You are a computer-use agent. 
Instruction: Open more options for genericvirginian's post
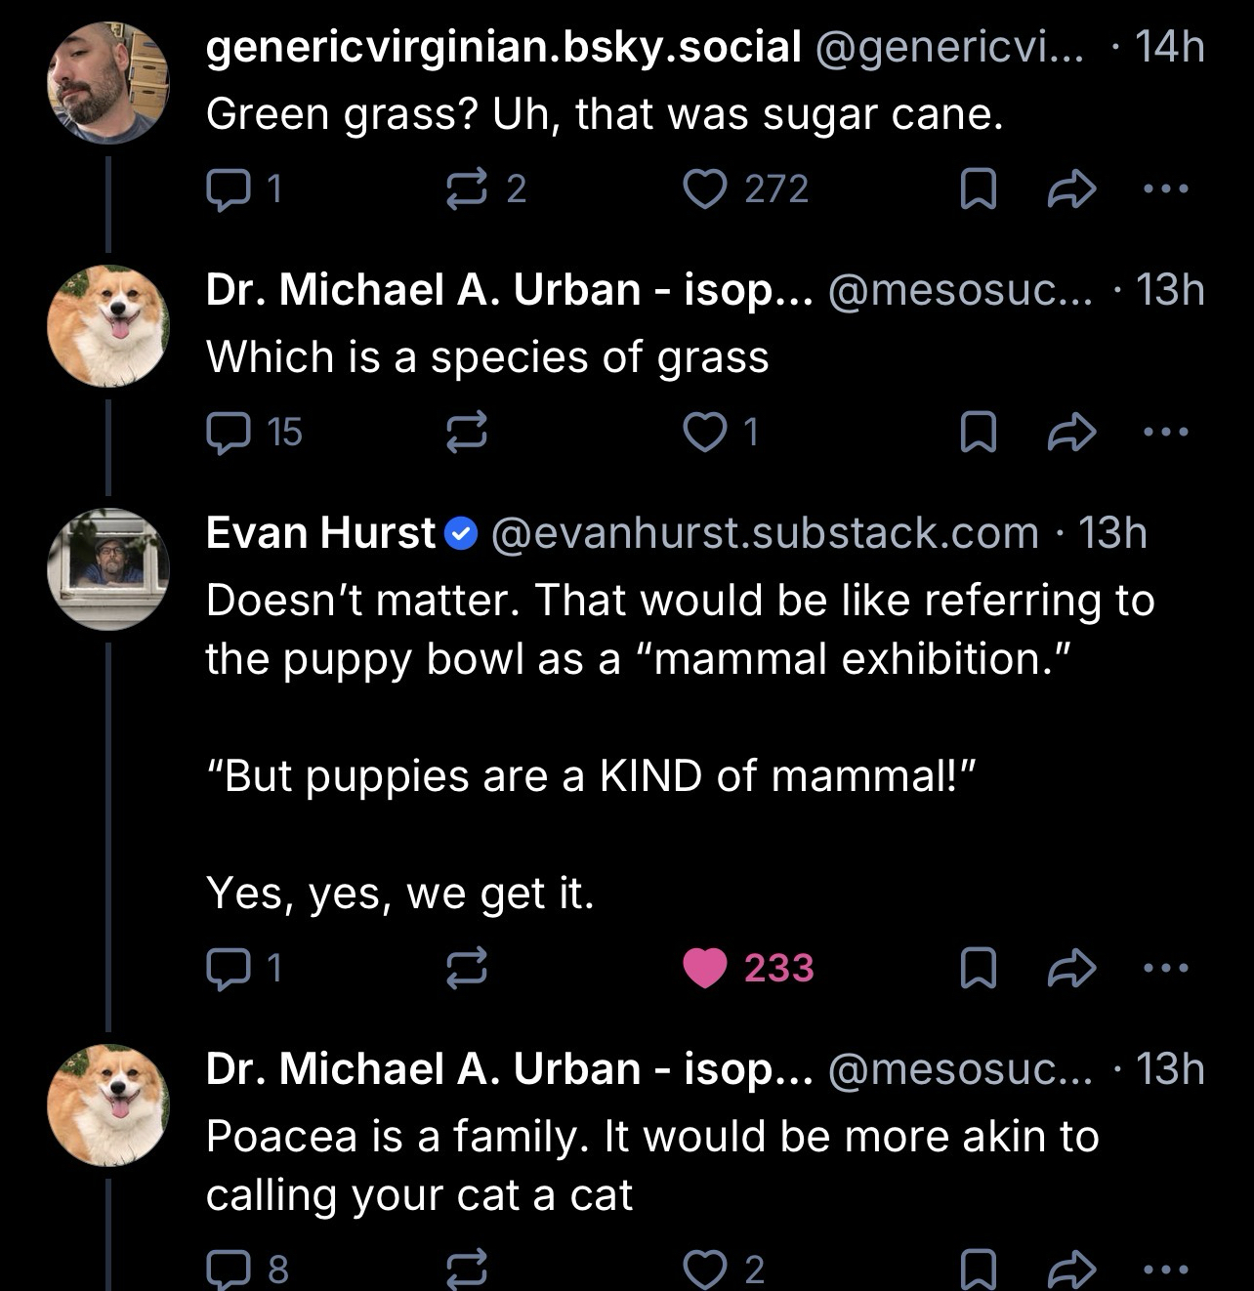click(1166, 189)
